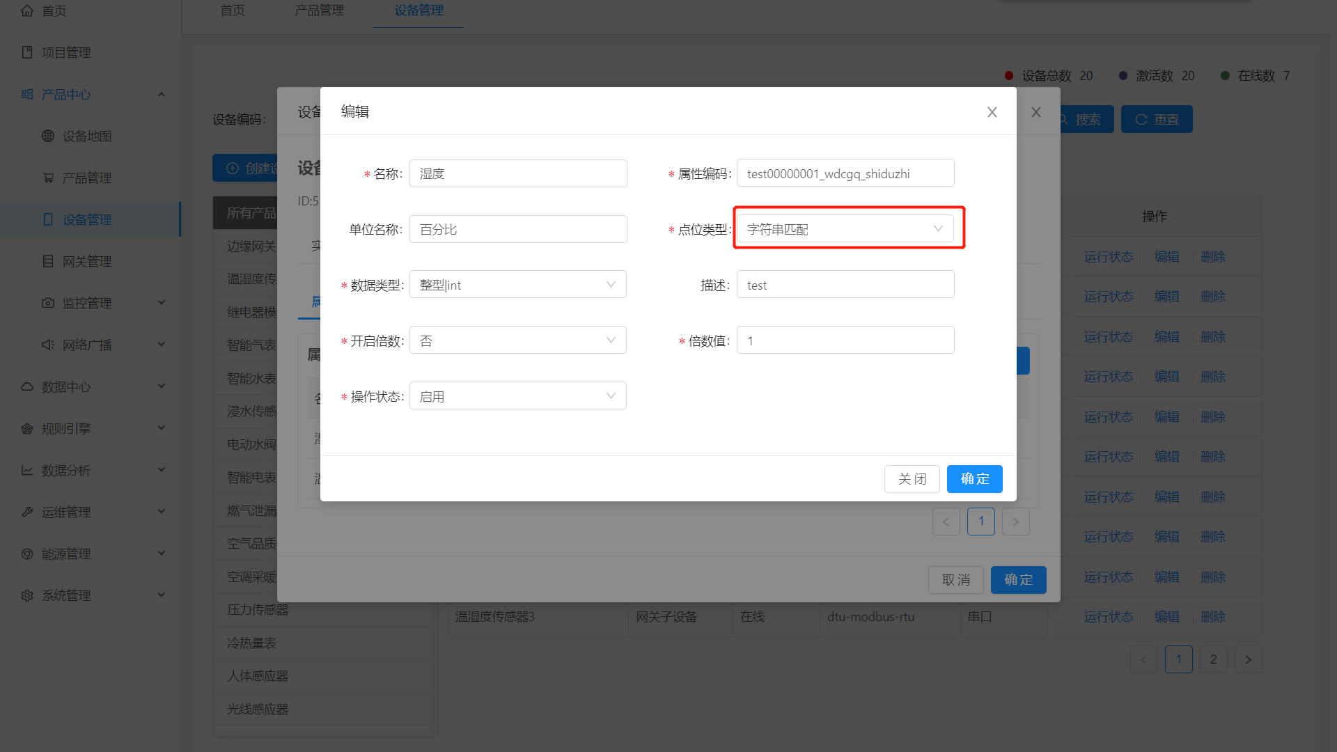Switch to the 设备管理 top tab

[x=418, y=10]
